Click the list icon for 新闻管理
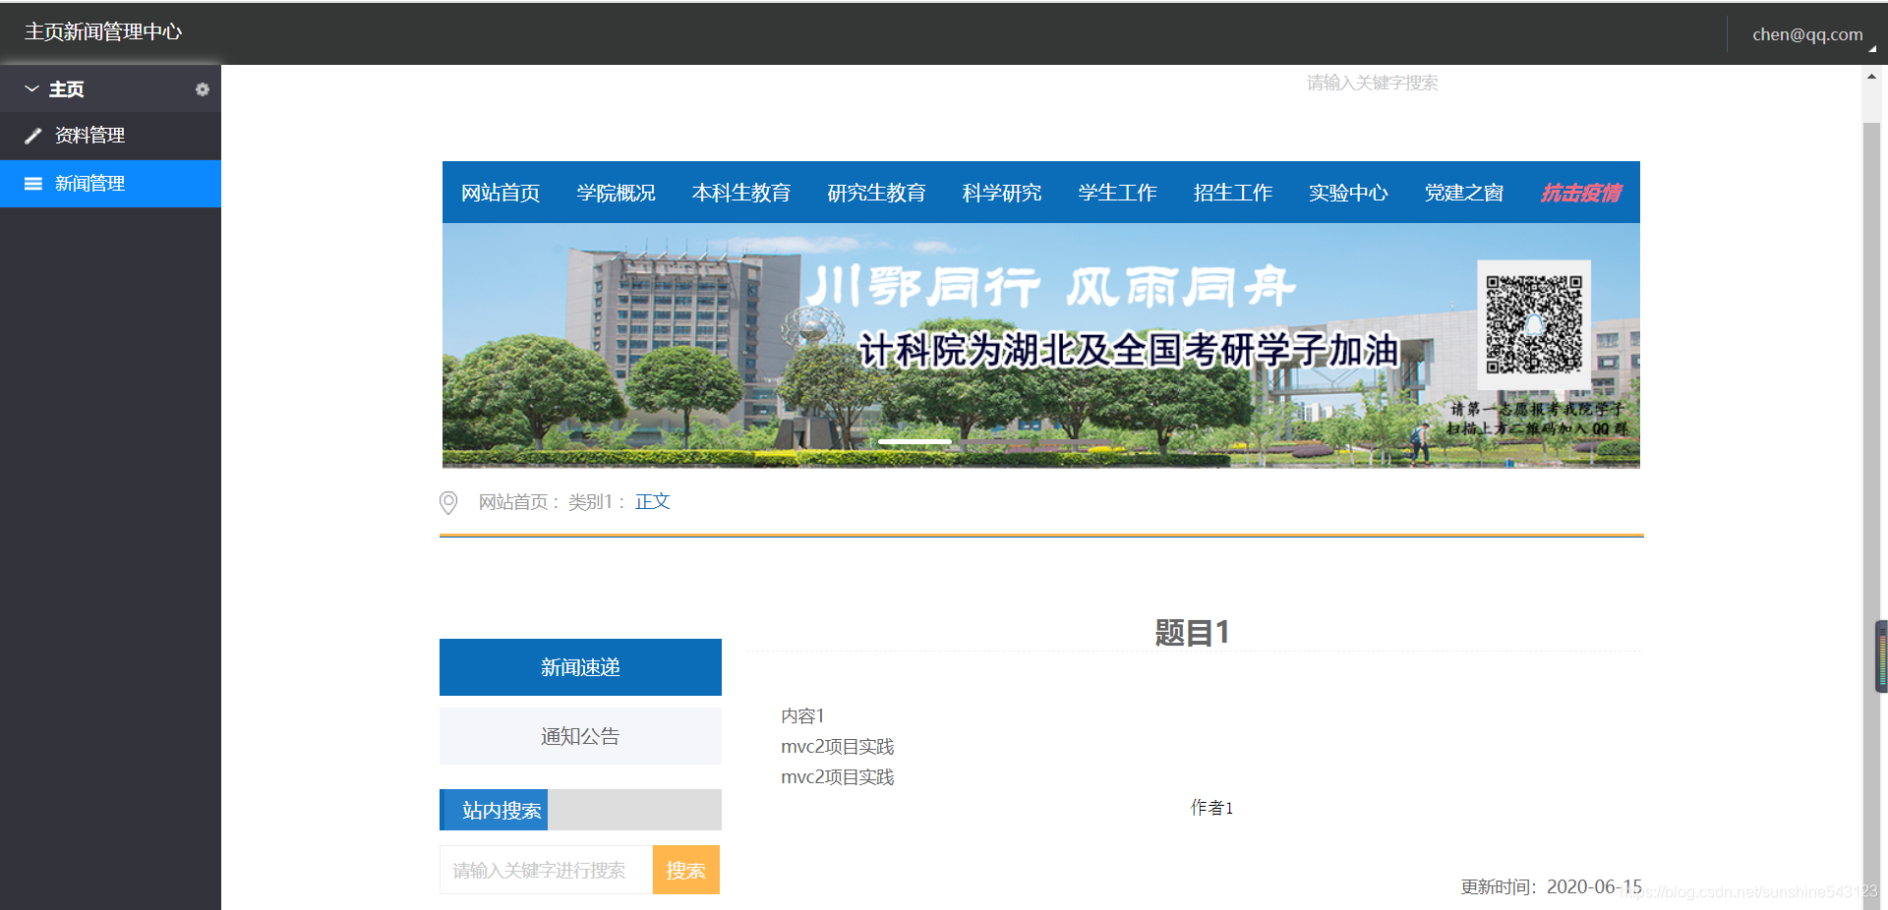This screenshot has height=910, width=1888. (33, 184)
